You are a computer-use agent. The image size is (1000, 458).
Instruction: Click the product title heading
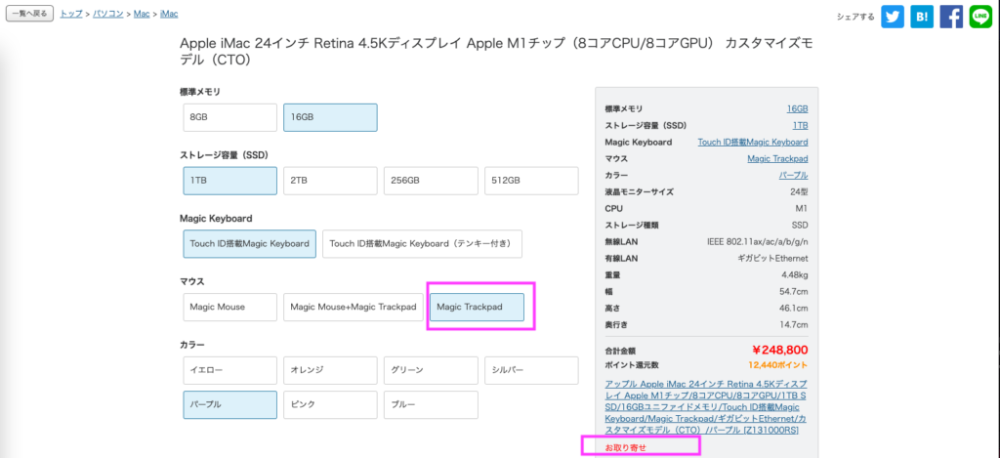(496, 52)
